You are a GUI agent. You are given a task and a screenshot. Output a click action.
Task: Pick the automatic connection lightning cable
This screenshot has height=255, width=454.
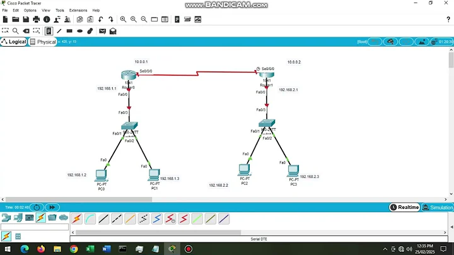click(x=77, y=219)
